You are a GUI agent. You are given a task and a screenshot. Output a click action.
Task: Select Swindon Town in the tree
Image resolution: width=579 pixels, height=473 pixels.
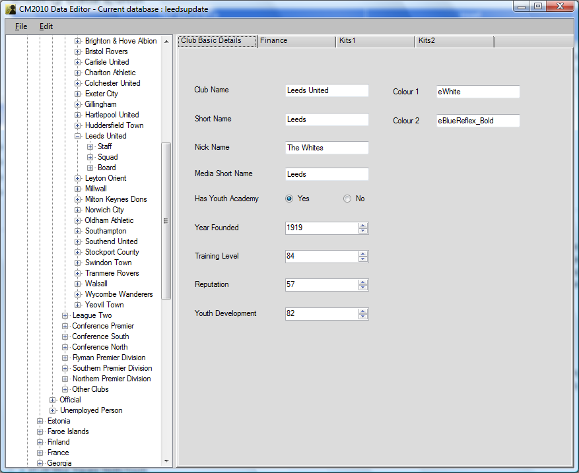point(108,263)
